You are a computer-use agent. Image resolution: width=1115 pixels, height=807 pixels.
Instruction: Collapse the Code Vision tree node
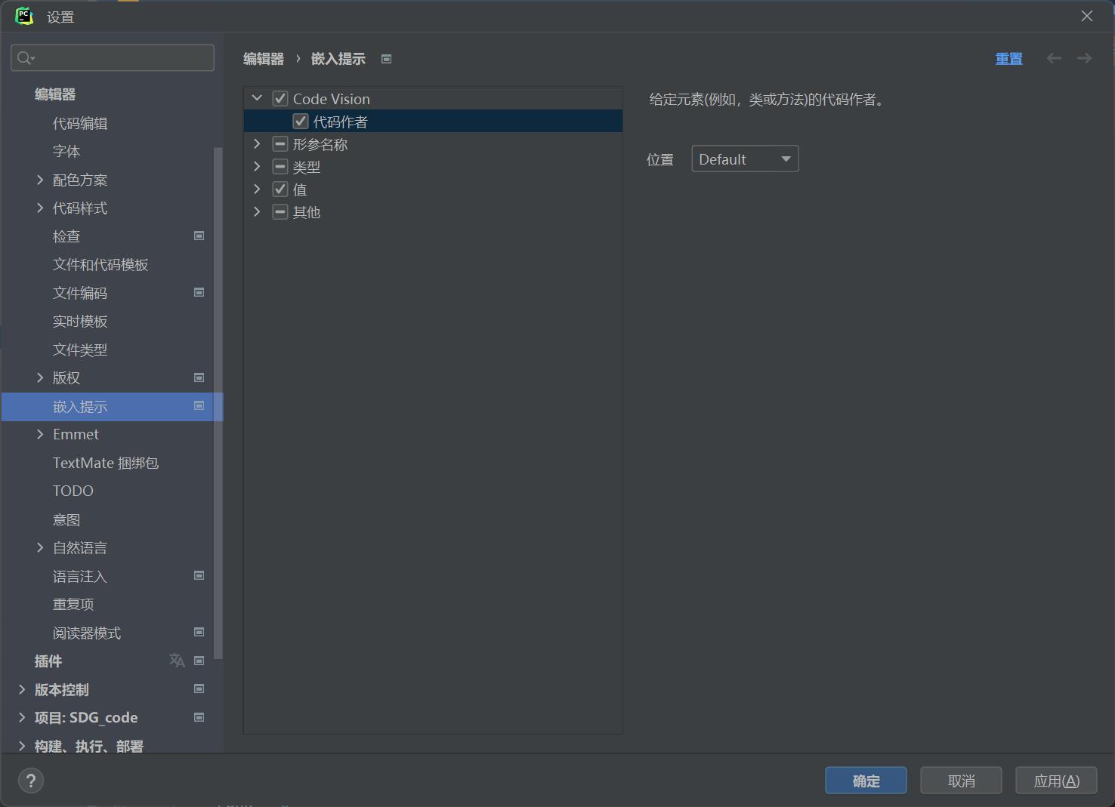257,98
